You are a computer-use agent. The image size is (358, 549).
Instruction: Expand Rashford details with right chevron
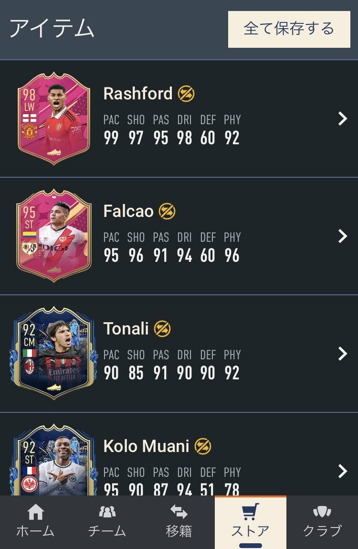(343, 118)
